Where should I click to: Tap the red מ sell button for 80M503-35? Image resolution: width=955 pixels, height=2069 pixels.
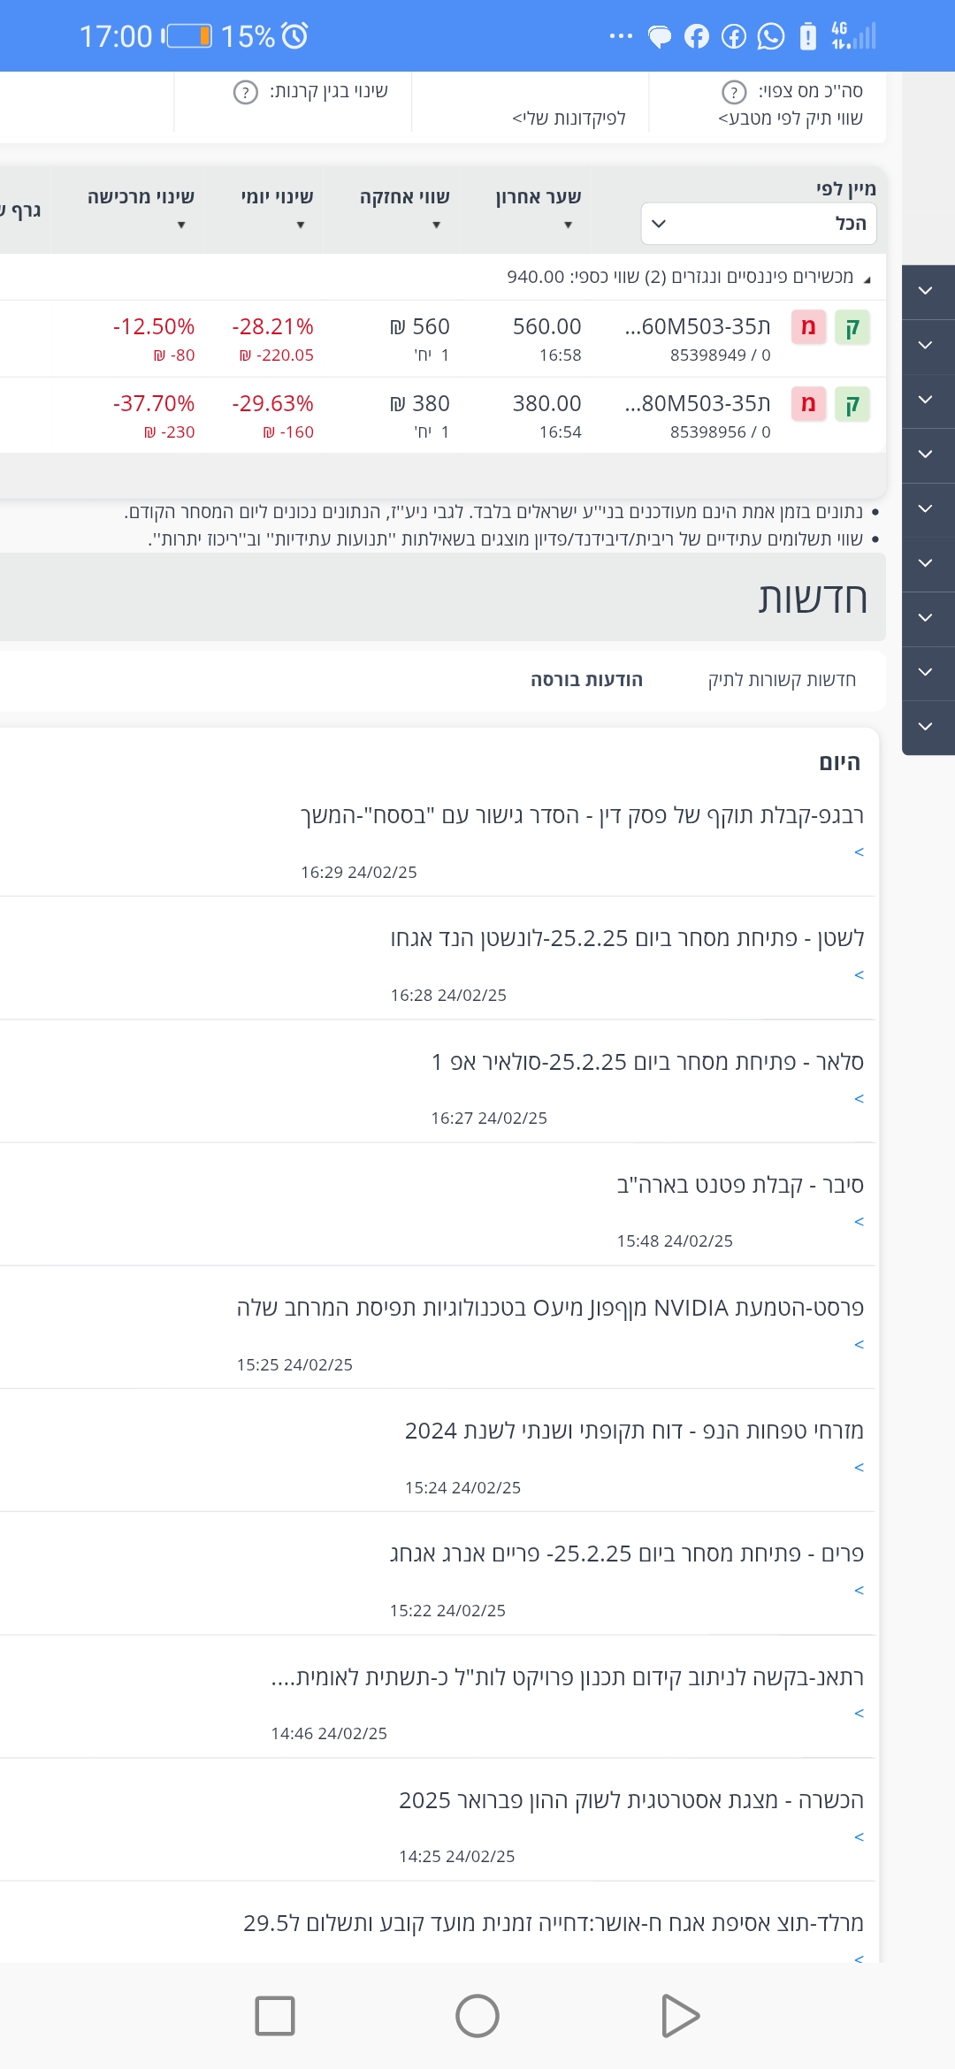(x=808, y=404)
